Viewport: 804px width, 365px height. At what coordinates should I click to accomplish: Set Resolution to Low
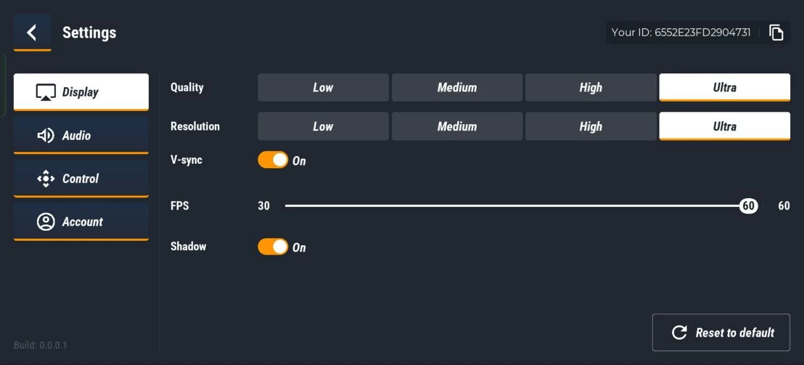coord(323,127)
